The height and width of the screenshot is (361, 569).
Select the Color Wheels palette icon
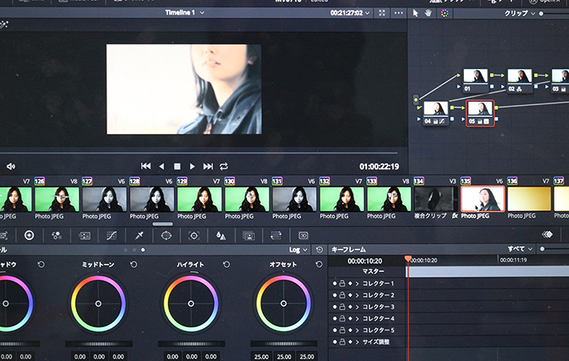(29, 235)
